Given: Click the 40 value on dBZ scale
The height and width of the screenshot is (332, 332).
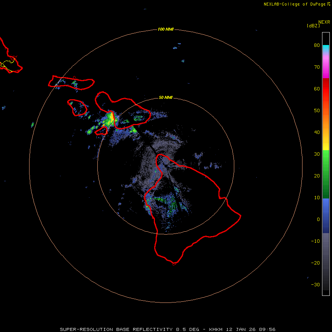Looking at the screenshot, I should [317, 132].
